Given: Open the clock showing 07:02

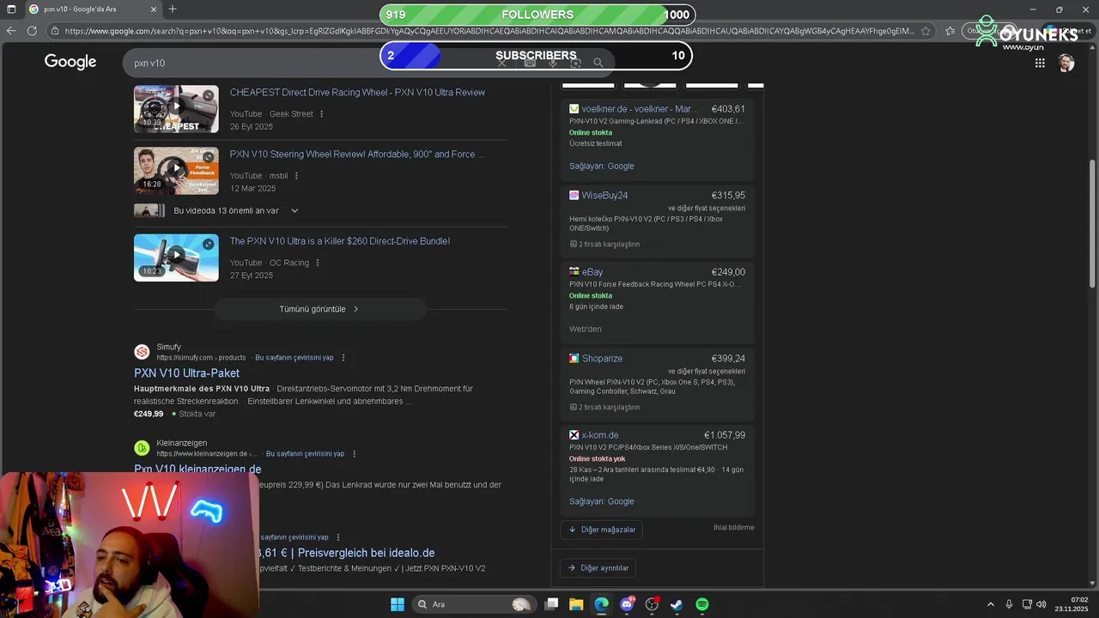Looking at the screenshot, I should pos(1072,604).
